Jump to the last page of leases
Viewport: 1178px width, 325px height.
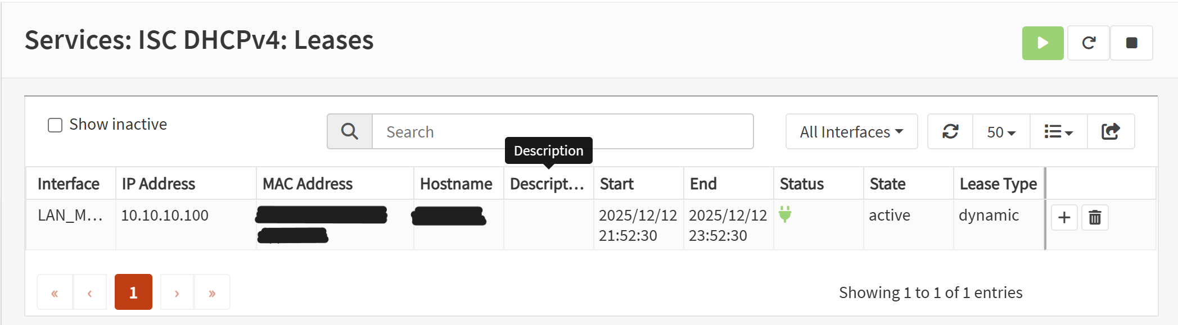212,292
